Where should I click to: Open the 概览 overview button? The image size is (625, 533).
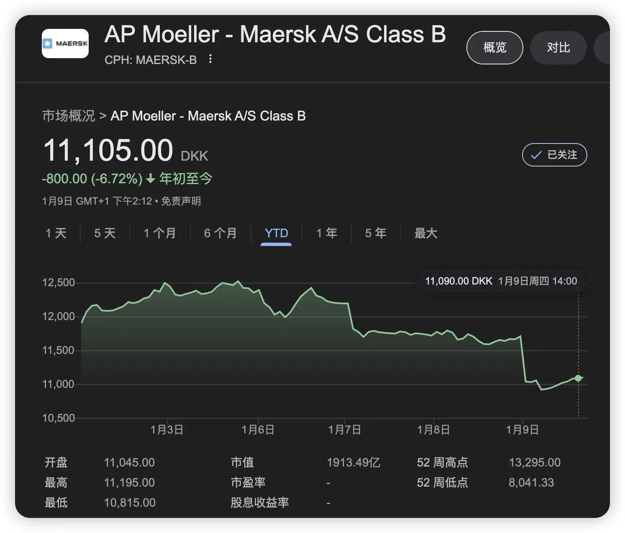(494, 48)
